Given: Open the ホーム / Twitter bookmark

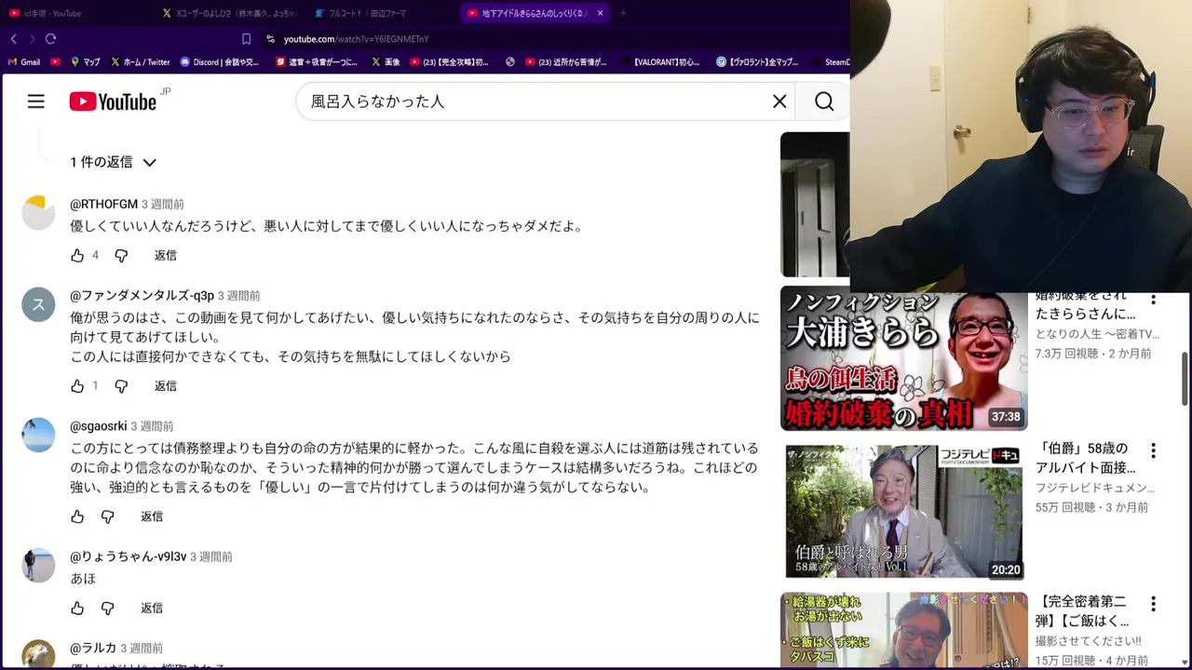Looking at the screenshot, I should [140, 62].
